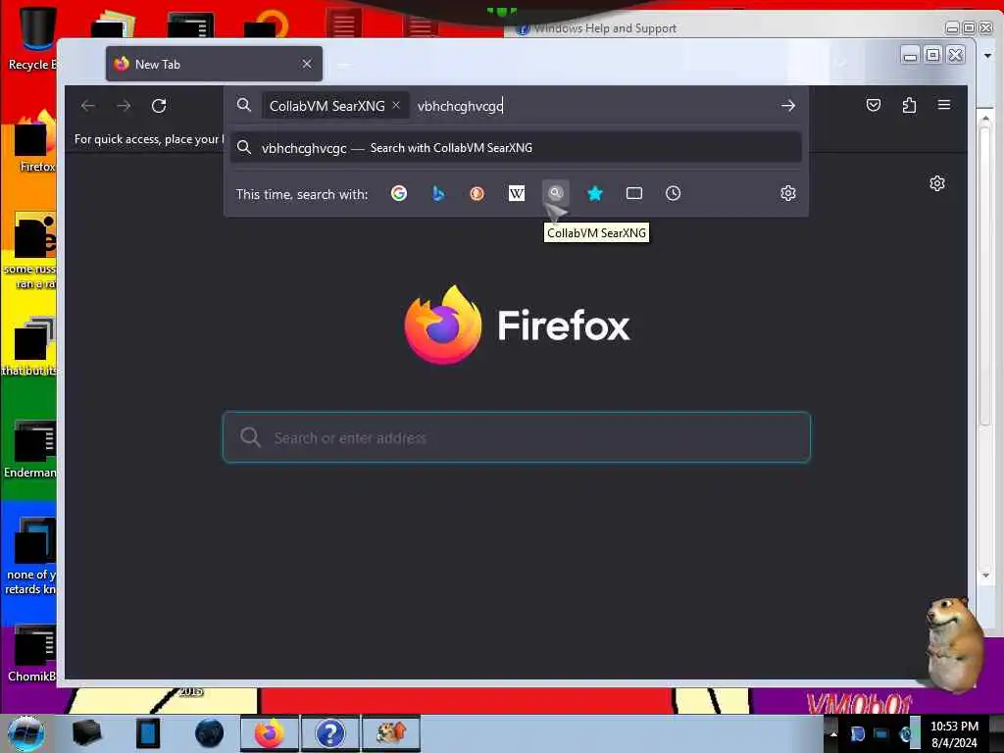Open new tab page personalize gear
Image resolution: width=1004 pixels, height=753 pixels.
(936, 183)
